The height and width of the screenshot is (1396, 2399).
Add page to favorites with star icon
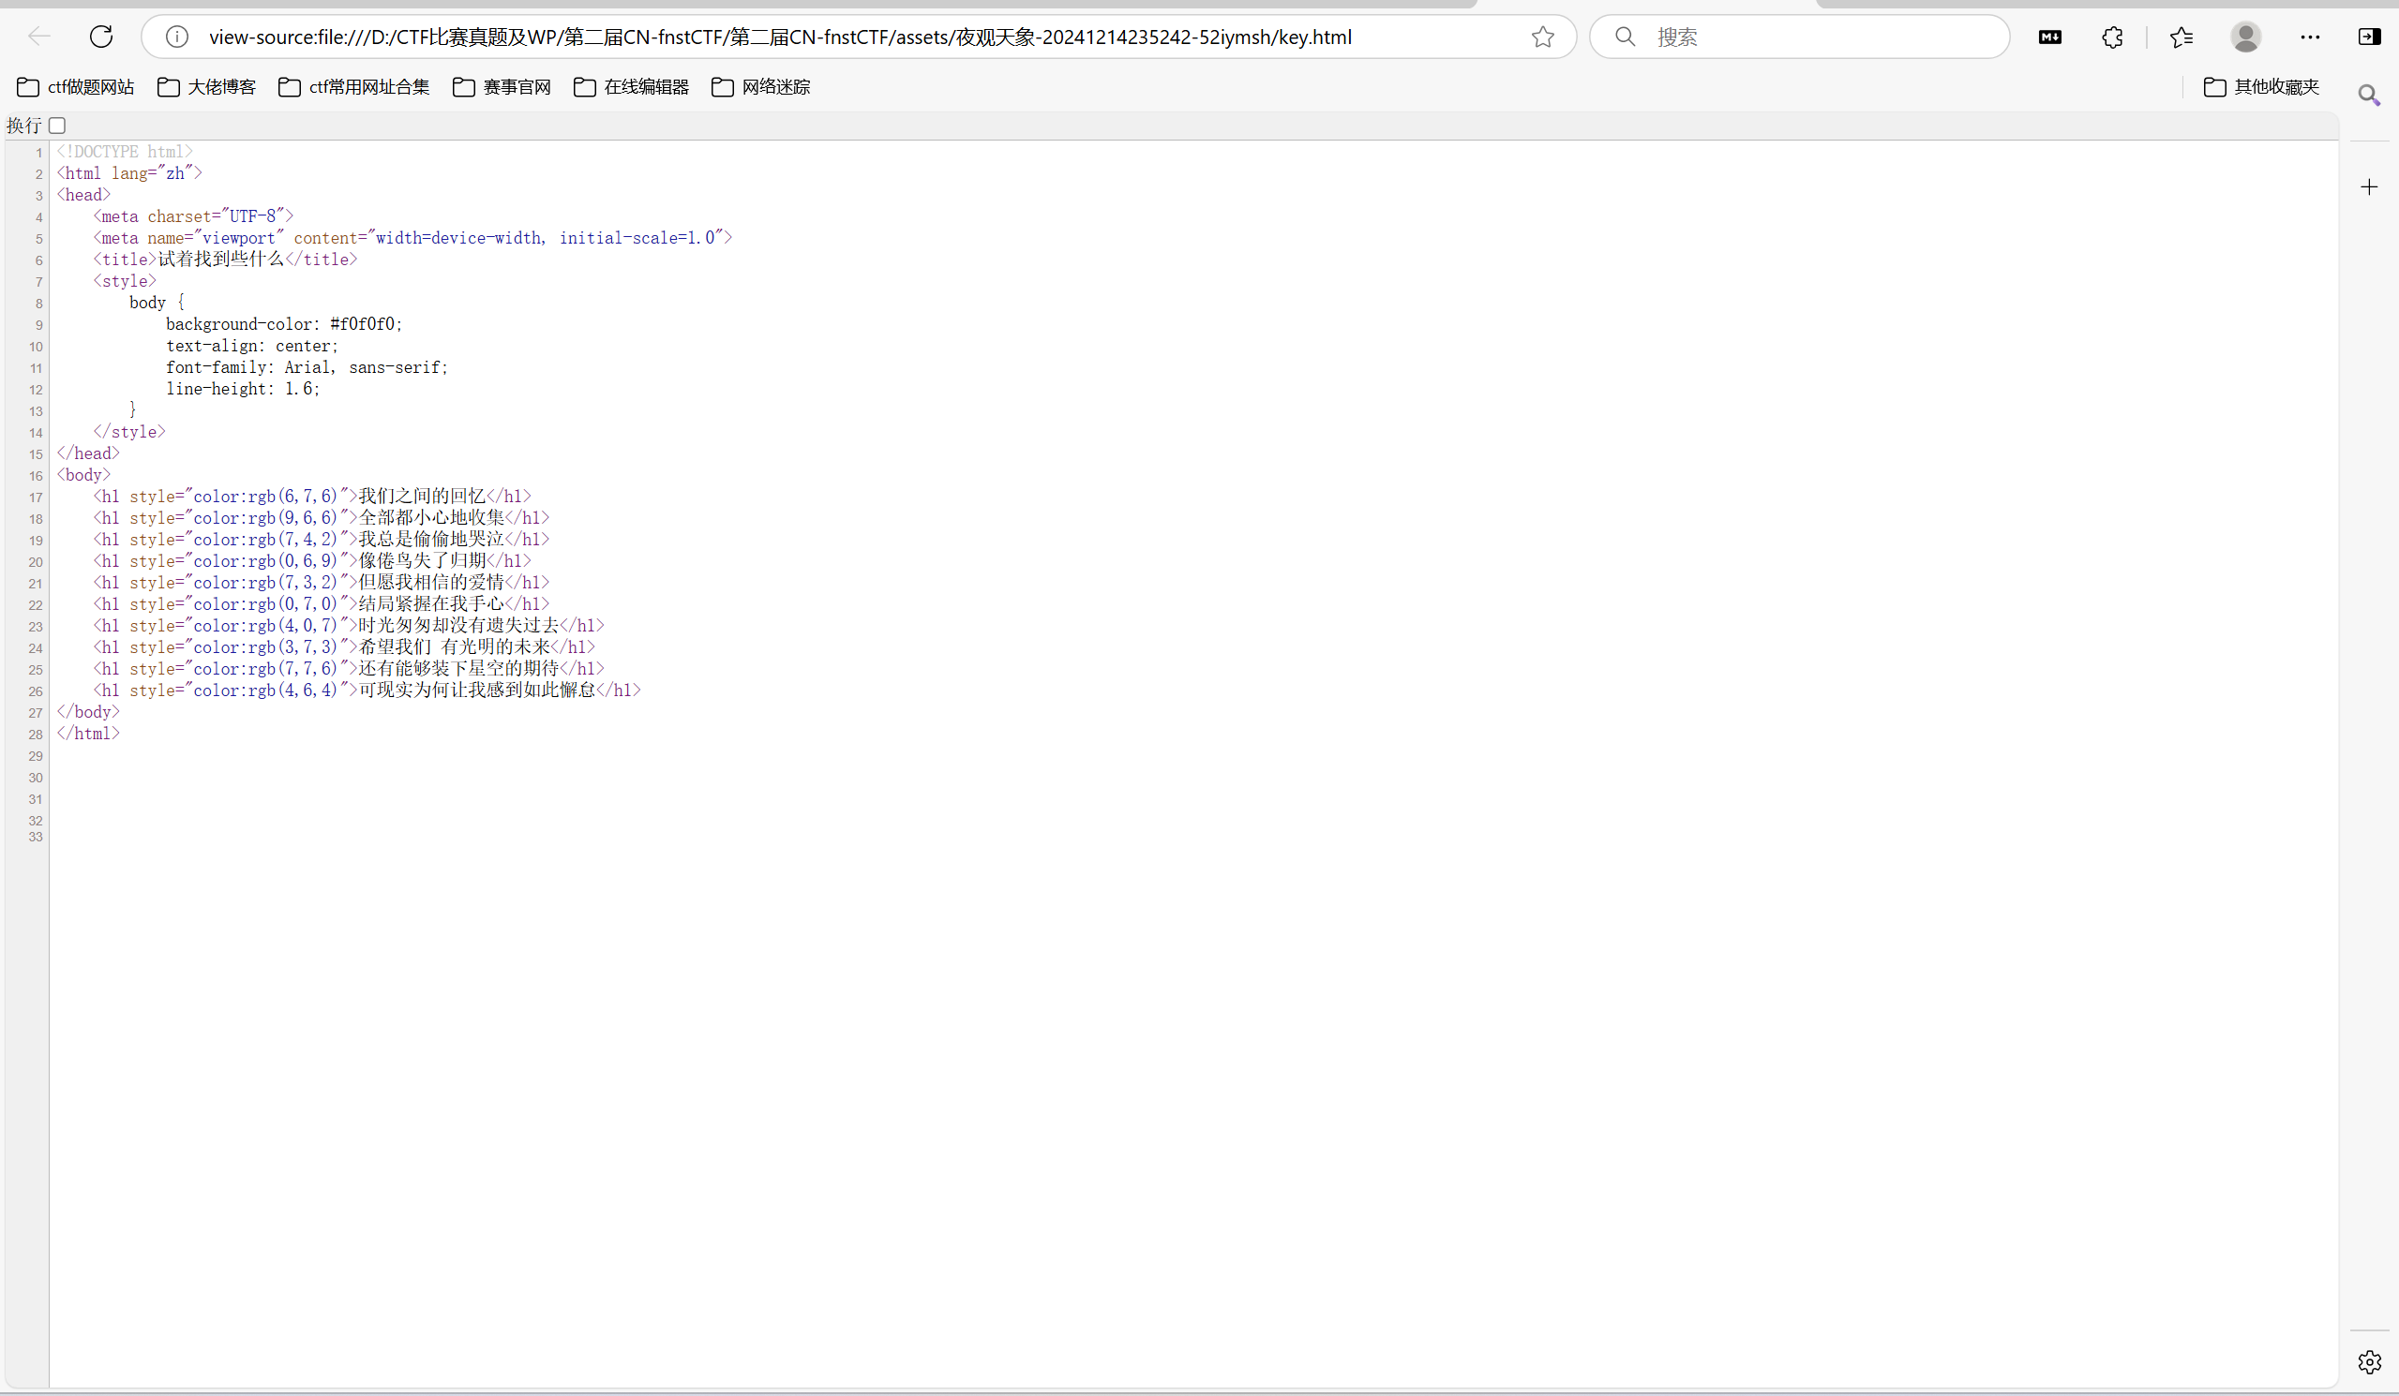[1543, 37]
